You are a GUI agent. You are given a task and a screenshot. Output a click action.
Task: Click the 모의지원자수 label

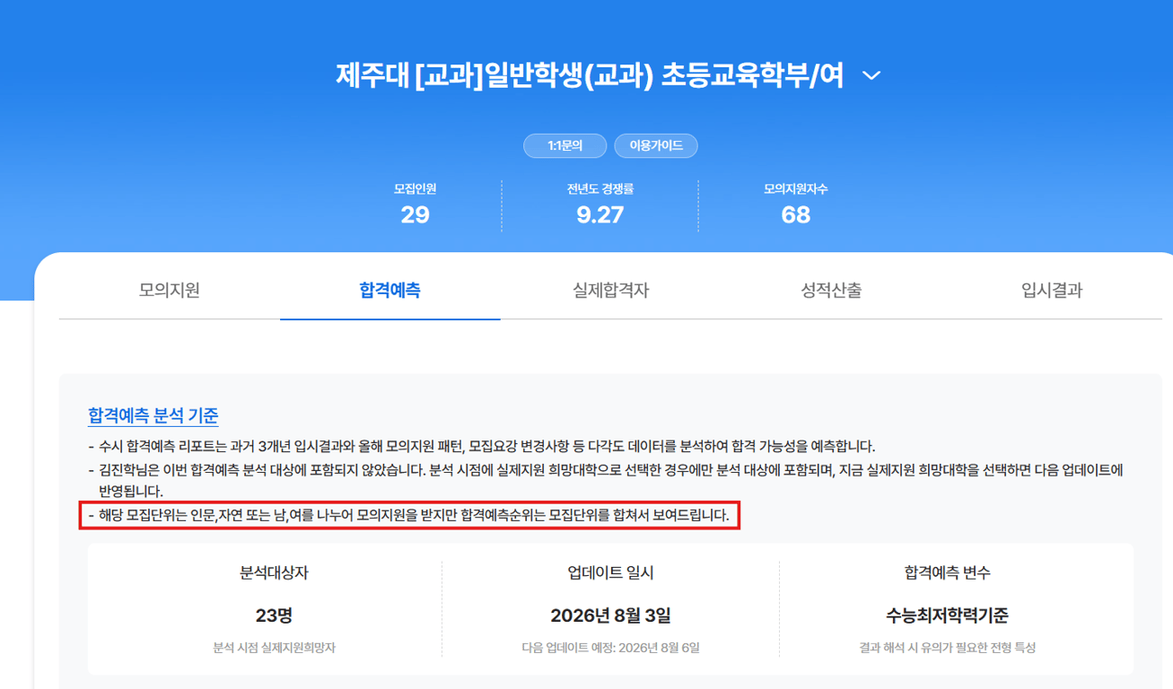[x=796, y=189]
